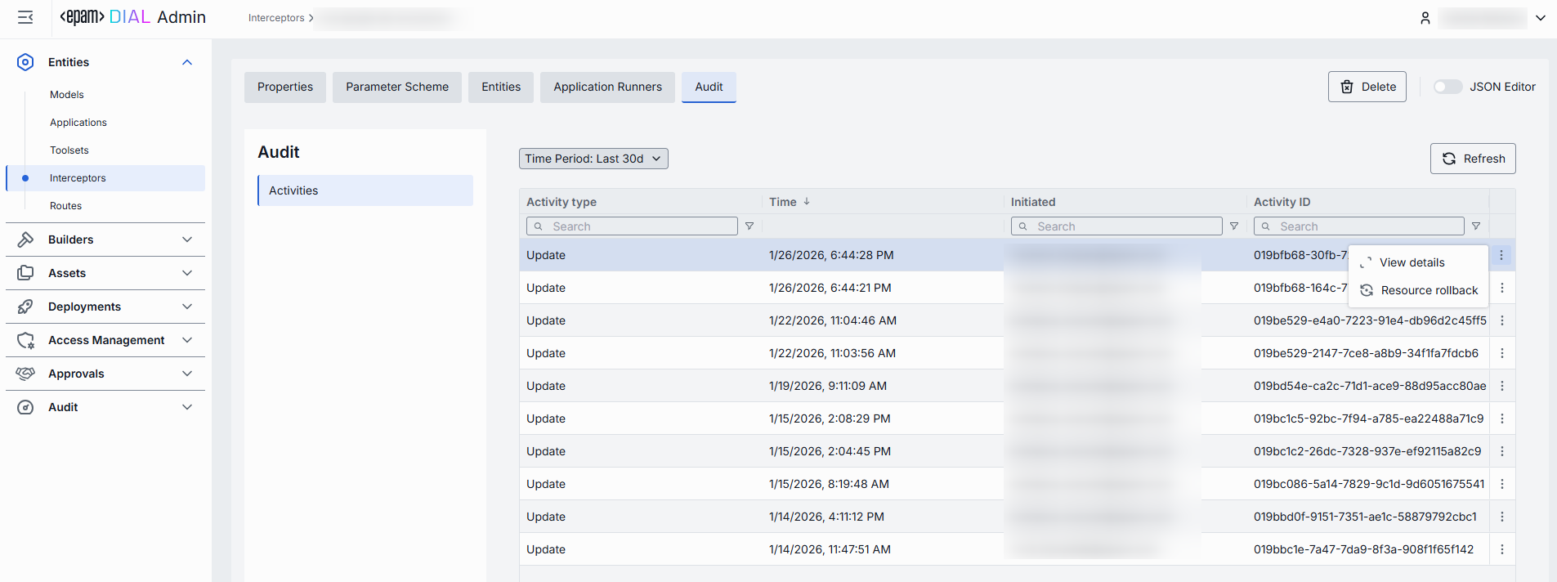Collapse the Entities sidebar section

[187, 62]
